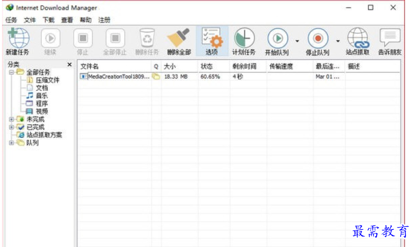Maximize the Internet Download Manager window
The image size is (413, 247).
[x=371, y=7]
